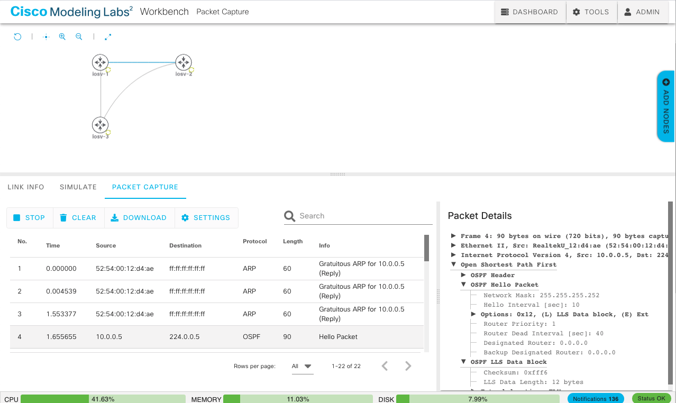The height and width of the screenshot is (403, 676).
Task: Focus the packet Search field
Action: [365, 216]
